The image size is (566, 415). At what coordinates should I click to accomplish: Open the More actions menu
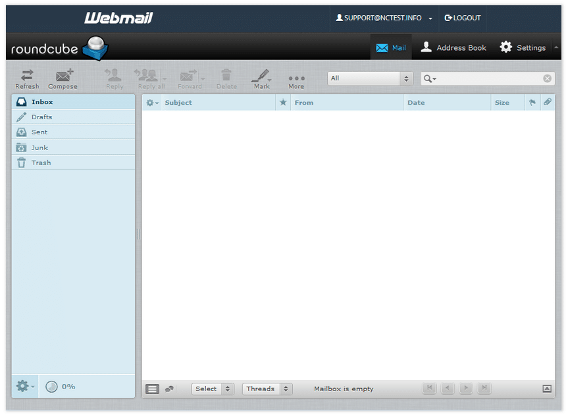coord(296,82)
